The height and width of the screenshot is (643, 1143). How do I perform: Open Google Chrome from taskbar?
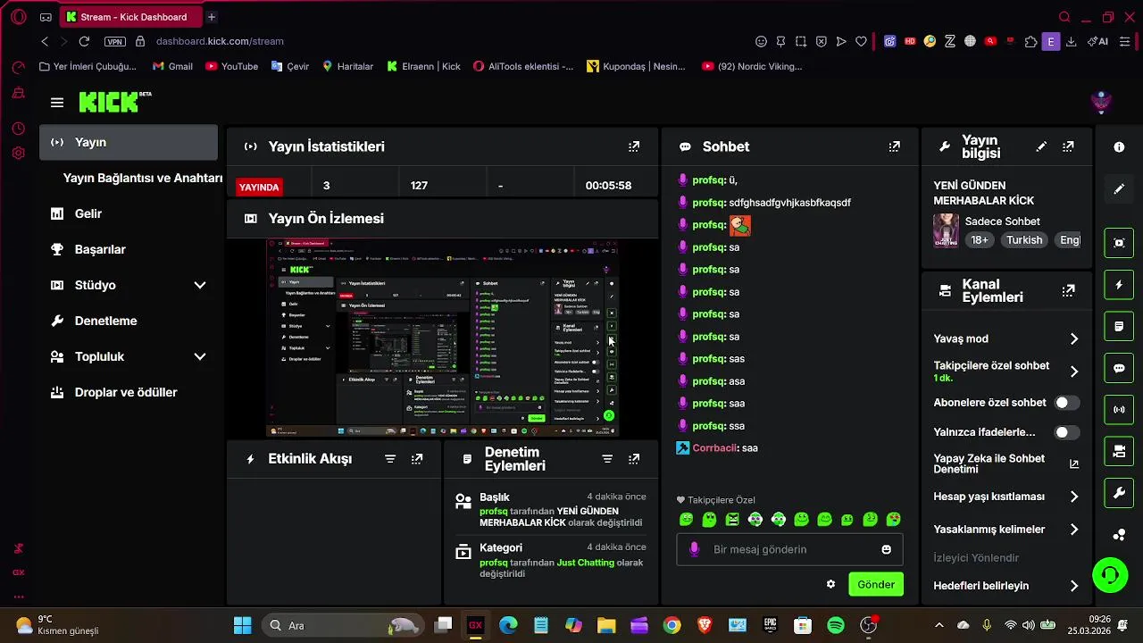point(672,625)
